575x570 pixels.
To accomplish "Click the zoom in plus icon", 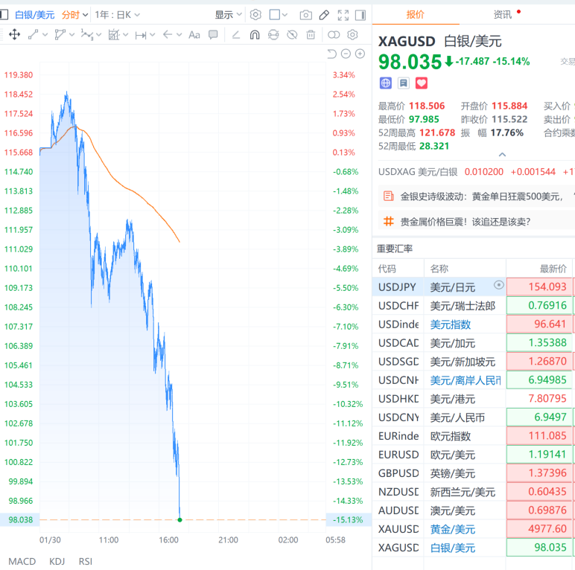I will tap(360, 54).
